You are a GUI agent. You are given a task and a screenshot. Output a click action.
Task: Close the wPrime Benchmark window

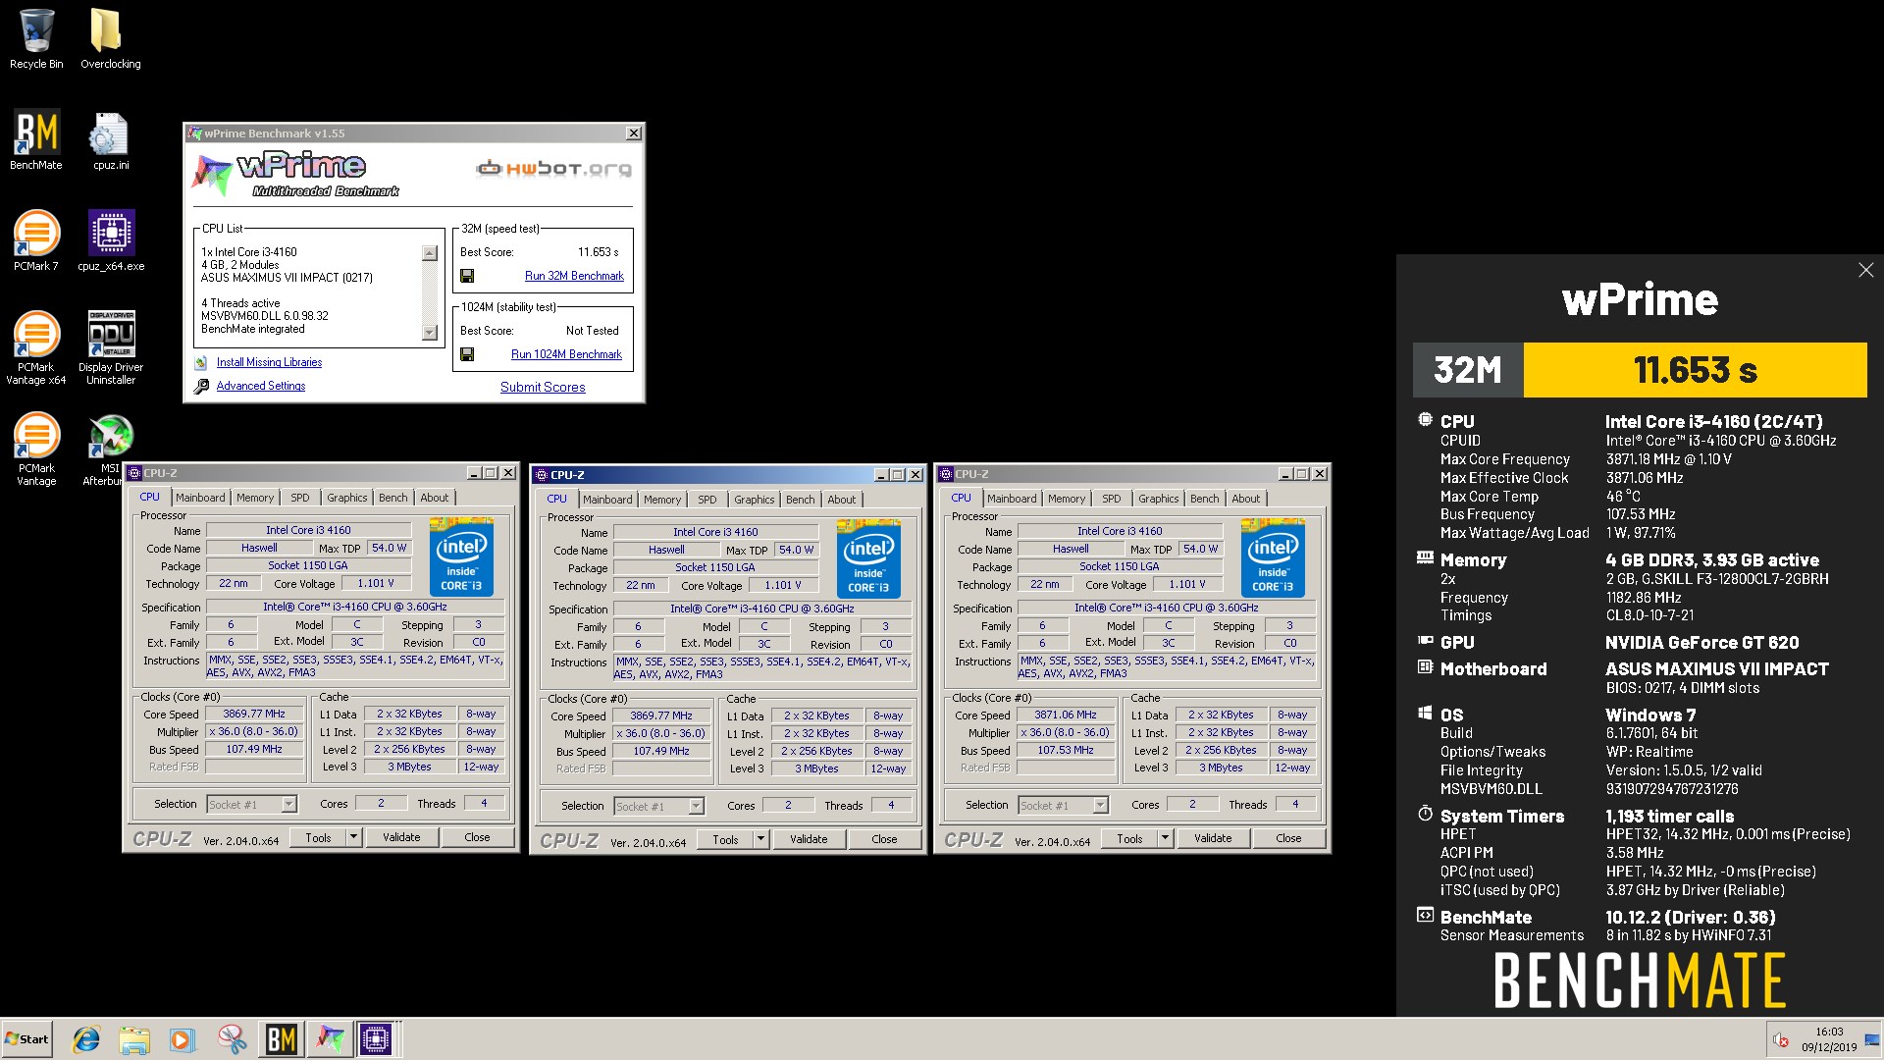coord(634,132)
